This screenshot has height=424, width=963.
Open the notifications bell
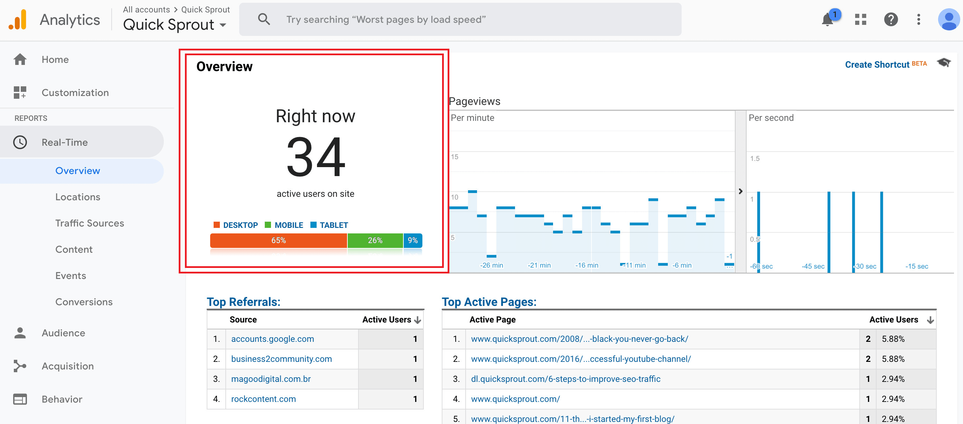(827, 20)
